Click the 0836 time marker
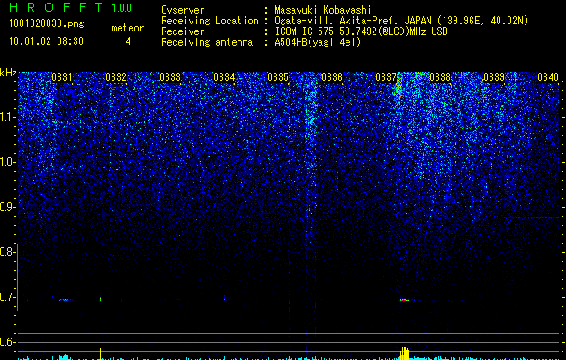 [x=332, y=77]
